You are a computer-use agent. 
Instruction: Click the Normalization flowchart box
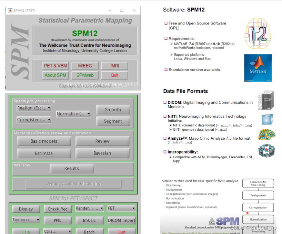pyautogui.click(x=258, y=220)
